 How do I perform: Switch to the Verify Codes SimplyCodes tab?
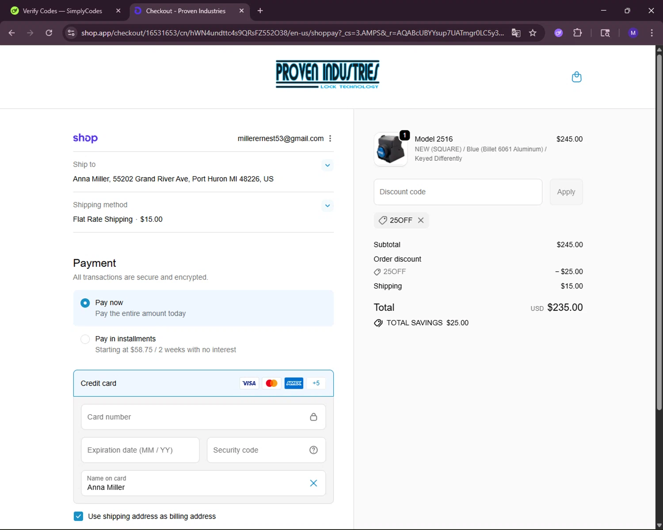click(62, 11)
